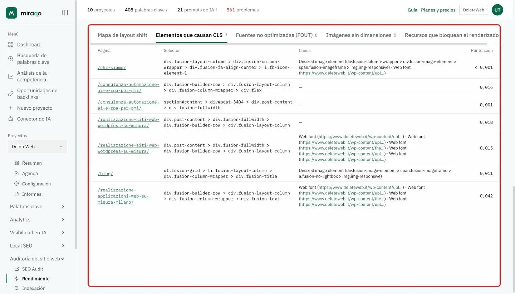Open the /blog/ page link
Viewport: 515px width, 294px height.
pos(105,174)
